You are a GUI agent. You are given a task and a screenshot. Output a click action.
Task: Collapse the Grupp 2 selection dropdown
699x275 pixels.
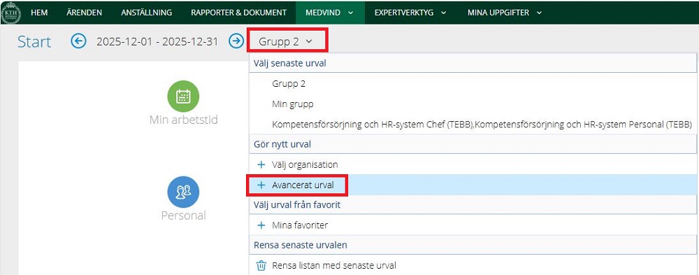[285, 41]
